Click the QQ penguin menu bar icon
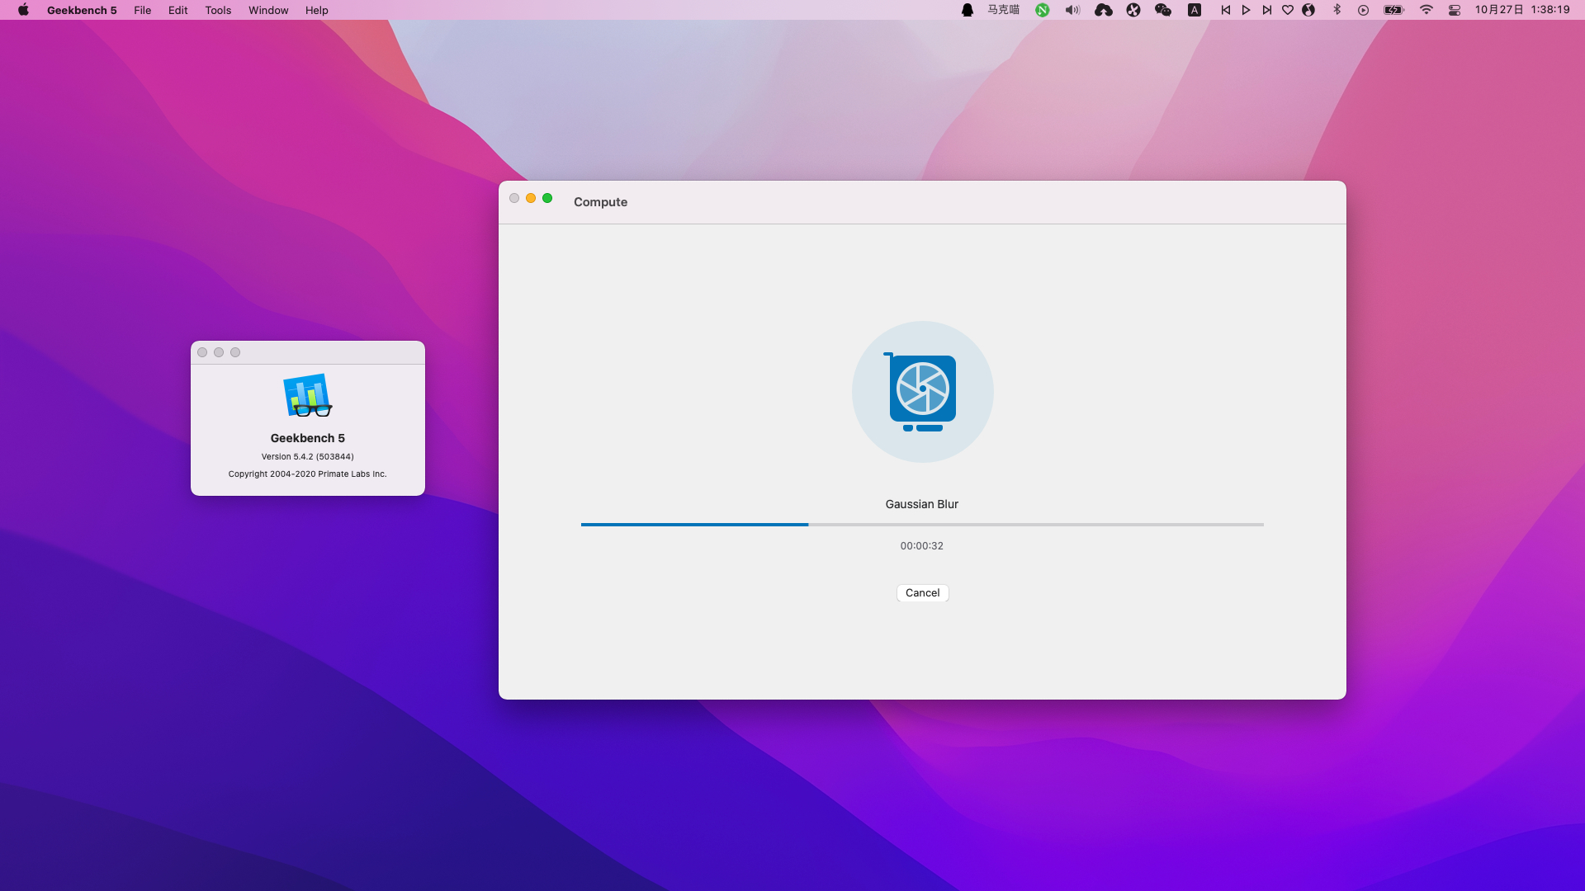The image size is (1585, 891). click(968, 10)
